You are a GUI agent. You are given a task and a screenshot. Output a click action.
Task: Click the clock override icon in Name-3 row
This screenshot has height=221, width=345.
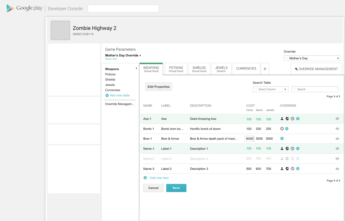pos(292,169)
